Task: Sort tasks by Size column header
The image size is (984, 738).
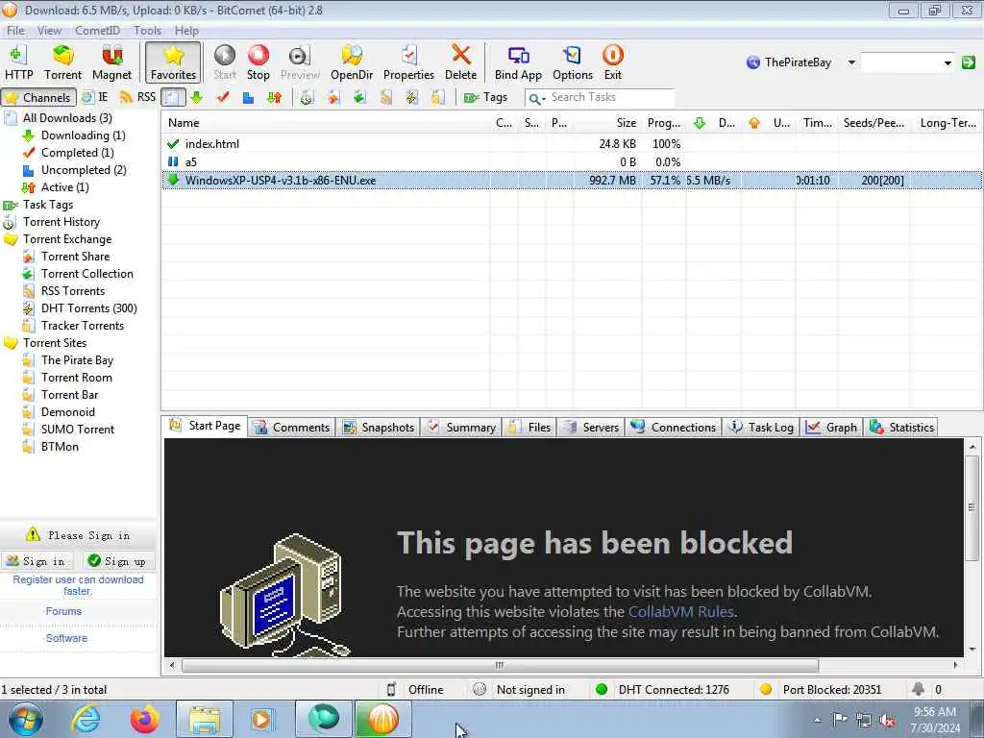Action: (x=607, y=123)
